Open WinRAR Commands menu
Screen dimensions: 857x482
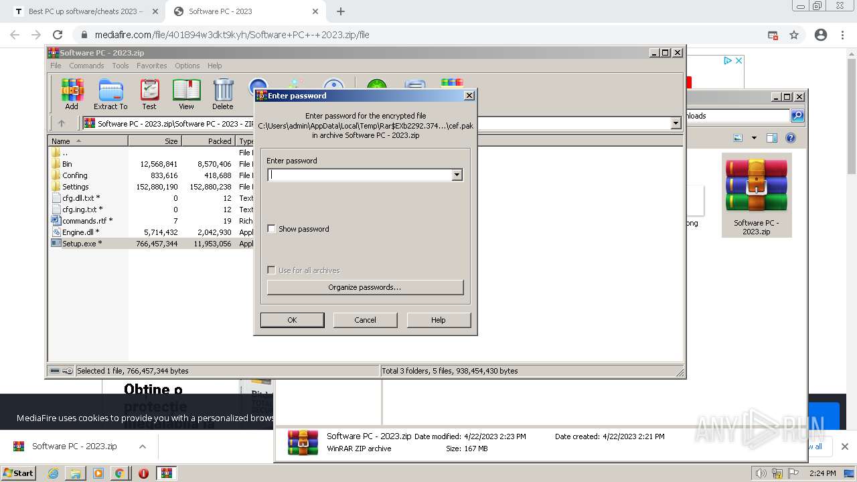(86, 66)
